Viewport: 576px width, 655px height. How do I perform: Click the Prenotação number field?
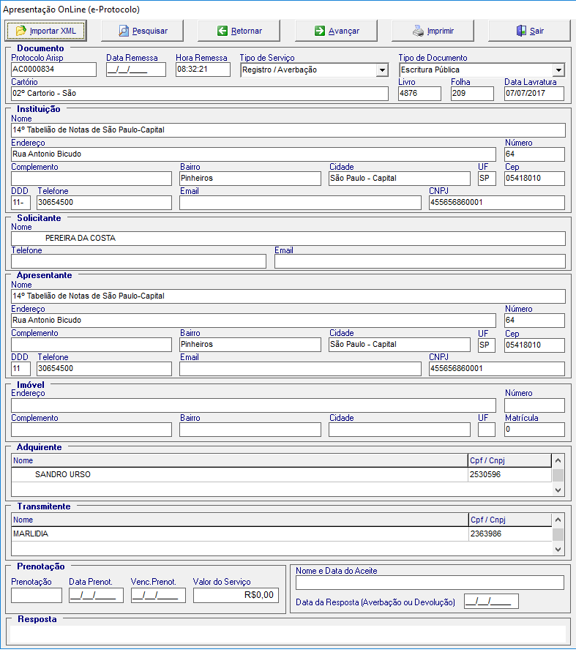pyautogui.click(x=37, y=596)
